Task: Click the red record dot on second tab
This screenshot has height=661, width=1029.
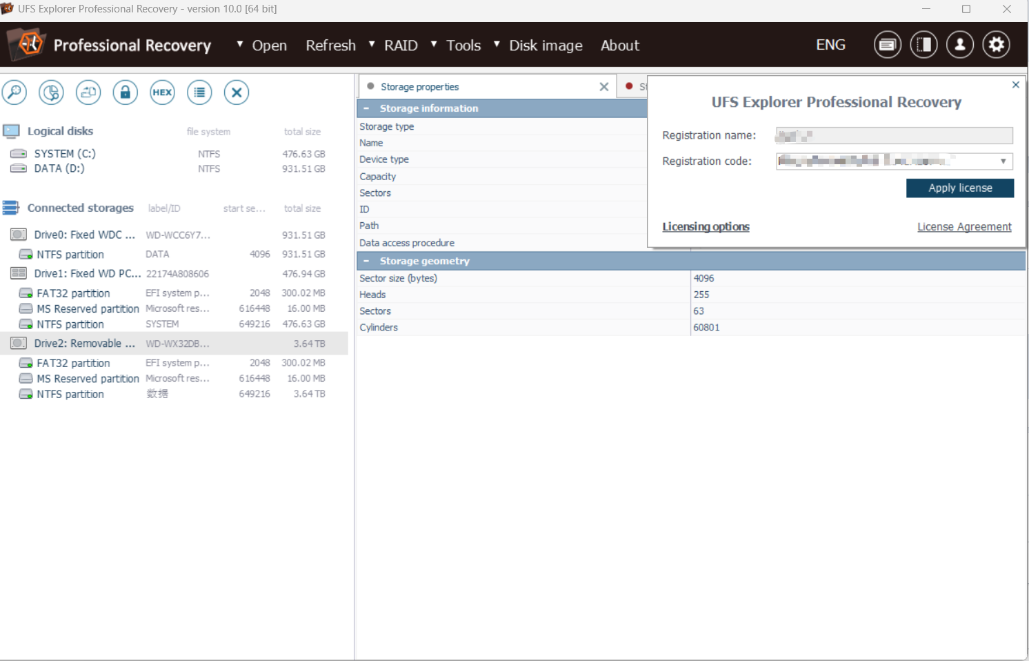Action: [629, 86]
